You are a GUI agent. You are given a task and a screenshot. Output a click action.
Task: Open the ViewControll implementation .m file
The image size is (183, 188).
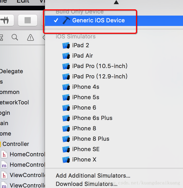22,185
